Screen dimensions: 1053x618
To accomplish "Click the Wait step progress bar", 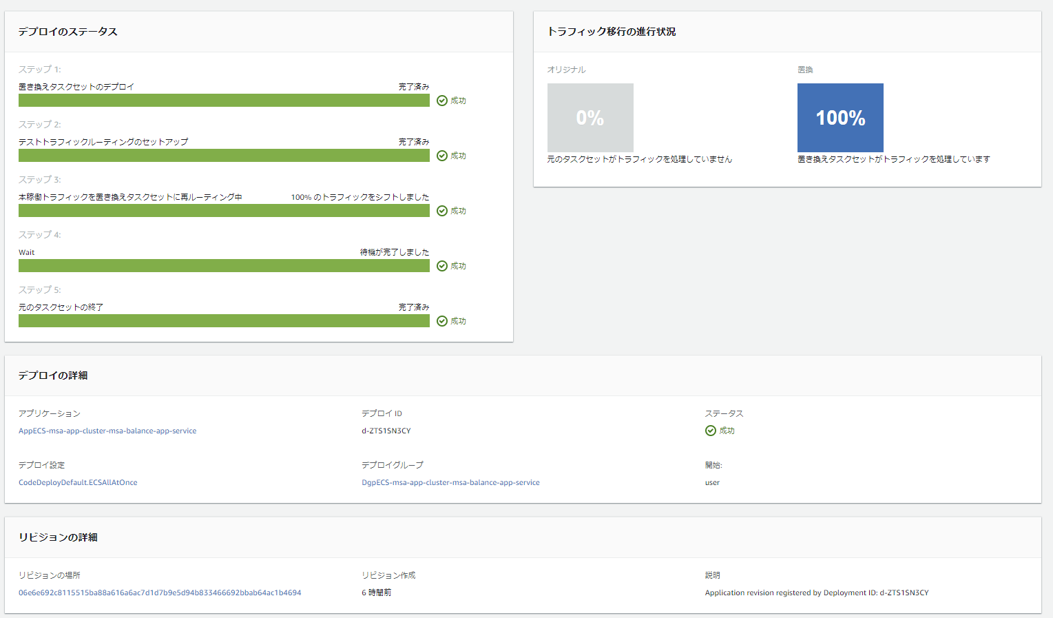I will [224, 266].
